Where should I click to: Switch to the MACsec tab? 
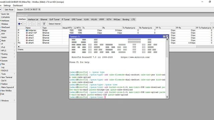click(x=117, y=19)
